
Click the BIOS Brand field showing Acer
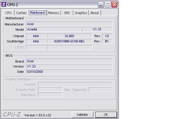(69, 61)
